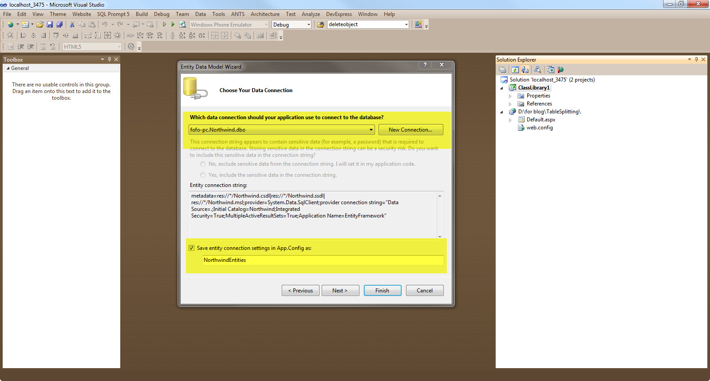Screen dimensions: 710x381
Task: Click the Previous button in wizard
Action: point(300,291)
